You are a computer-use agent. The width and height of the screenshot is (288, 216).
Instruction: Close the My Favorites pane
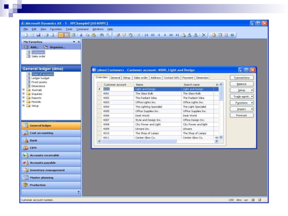click(79, 42)
